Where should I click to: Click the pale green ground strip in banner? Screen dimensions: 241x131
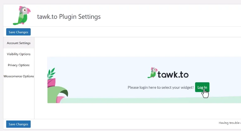151,100
